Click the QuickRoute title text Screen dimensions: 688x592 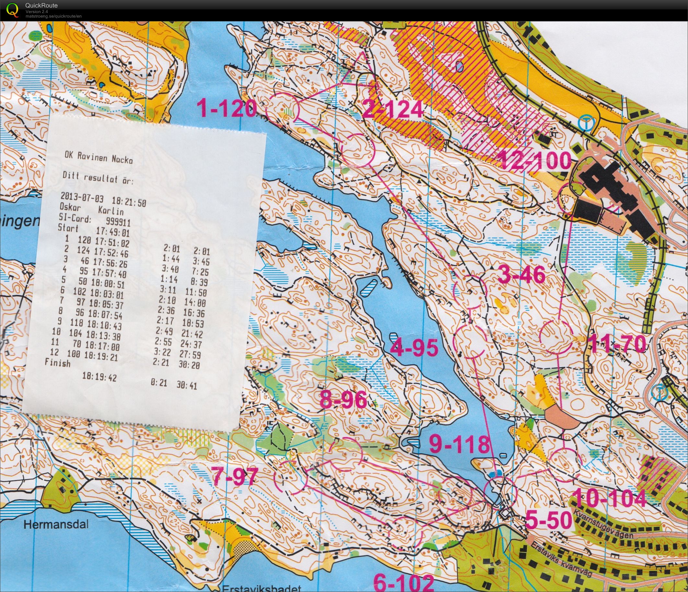[41, 5]
